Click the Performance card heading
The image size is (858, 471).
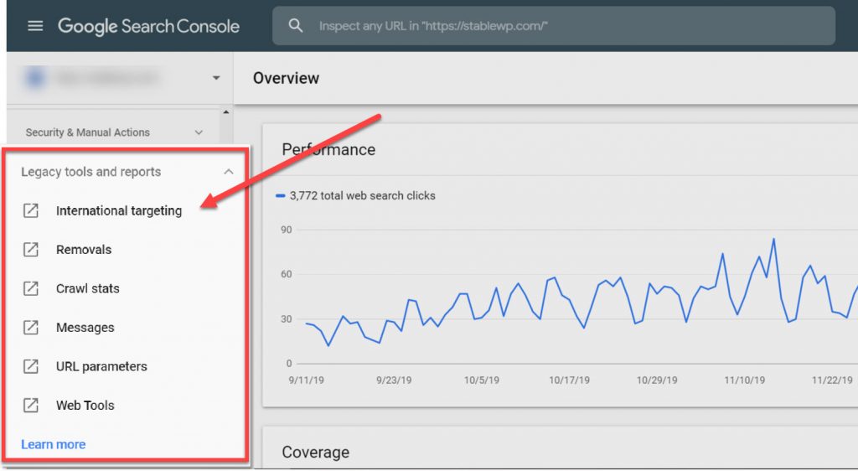[328, 149]
